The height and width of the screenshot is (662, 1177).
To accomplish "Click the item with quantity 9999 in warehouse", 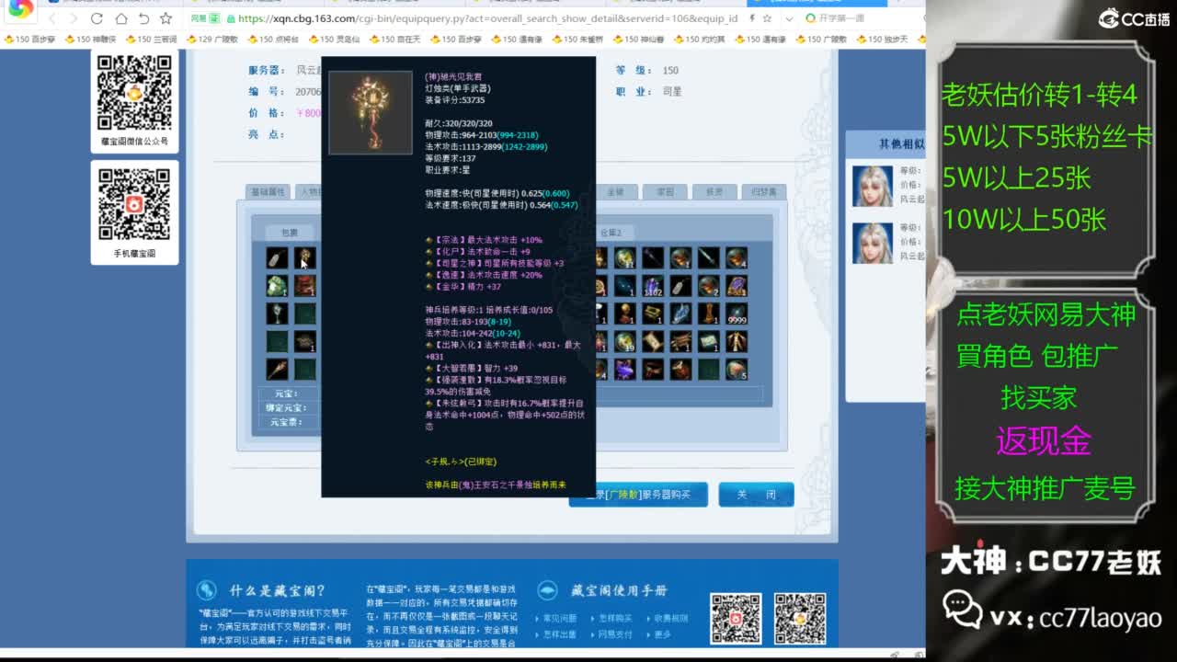I will (x=736, y=314).
